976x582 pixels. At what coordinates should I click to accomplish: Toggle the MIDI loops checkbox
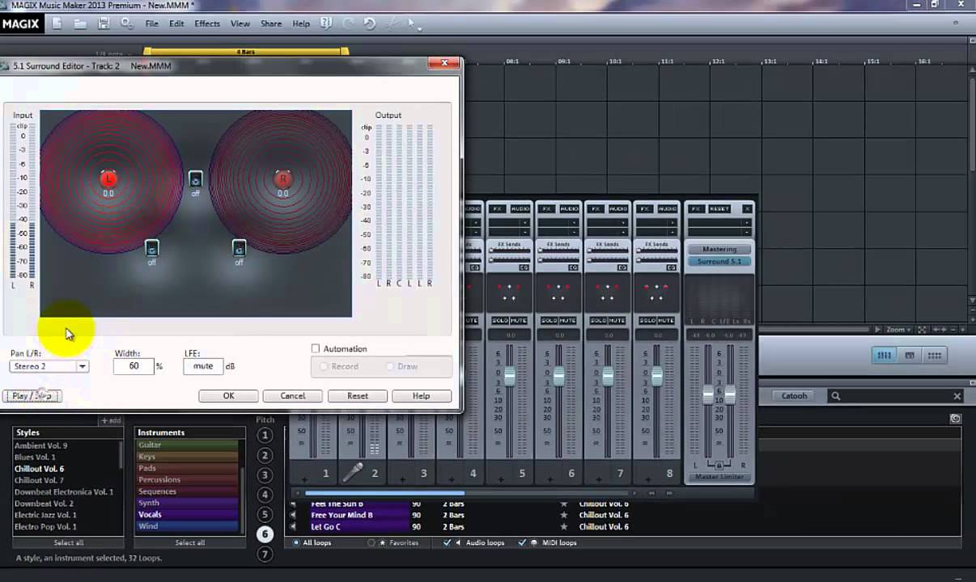click(522, 543)
